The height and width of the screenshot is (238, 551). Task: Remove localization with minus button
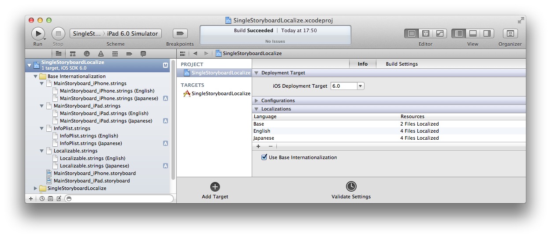point(271,146)
